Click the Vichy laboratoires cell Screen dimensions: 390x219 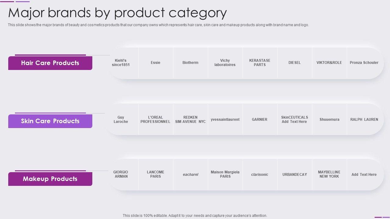pyautogui.click(x=225, y=63)
